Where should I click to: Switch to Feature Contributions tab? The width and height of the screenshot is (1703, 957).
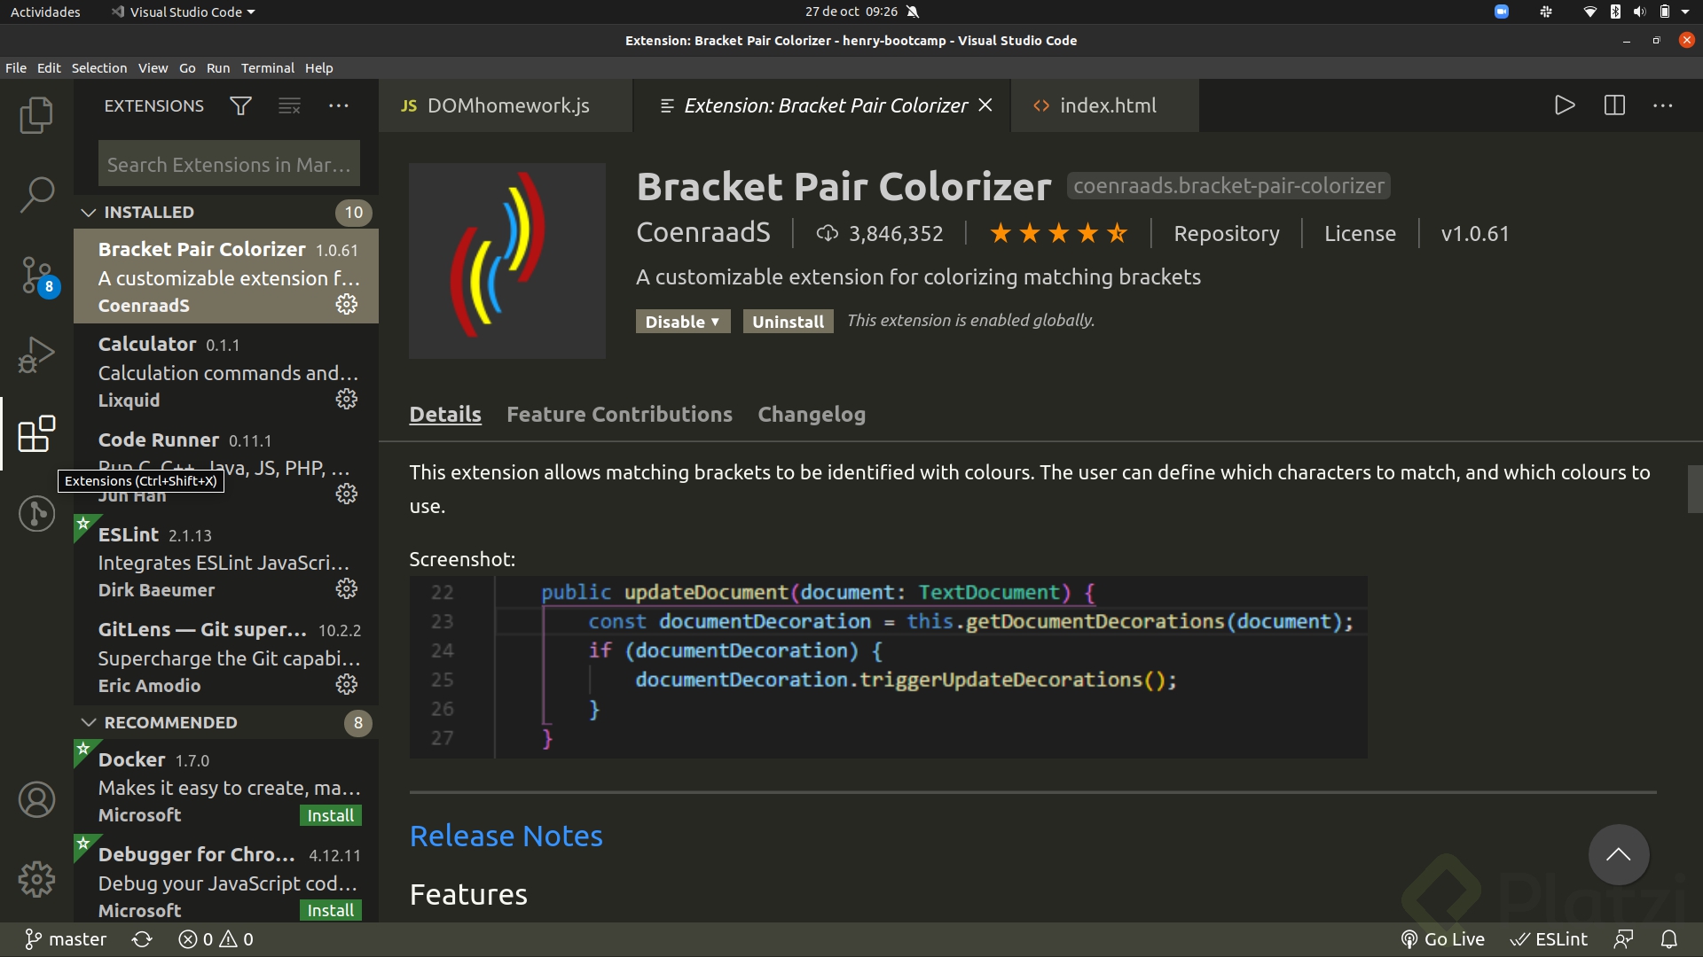tap(619, 414)
